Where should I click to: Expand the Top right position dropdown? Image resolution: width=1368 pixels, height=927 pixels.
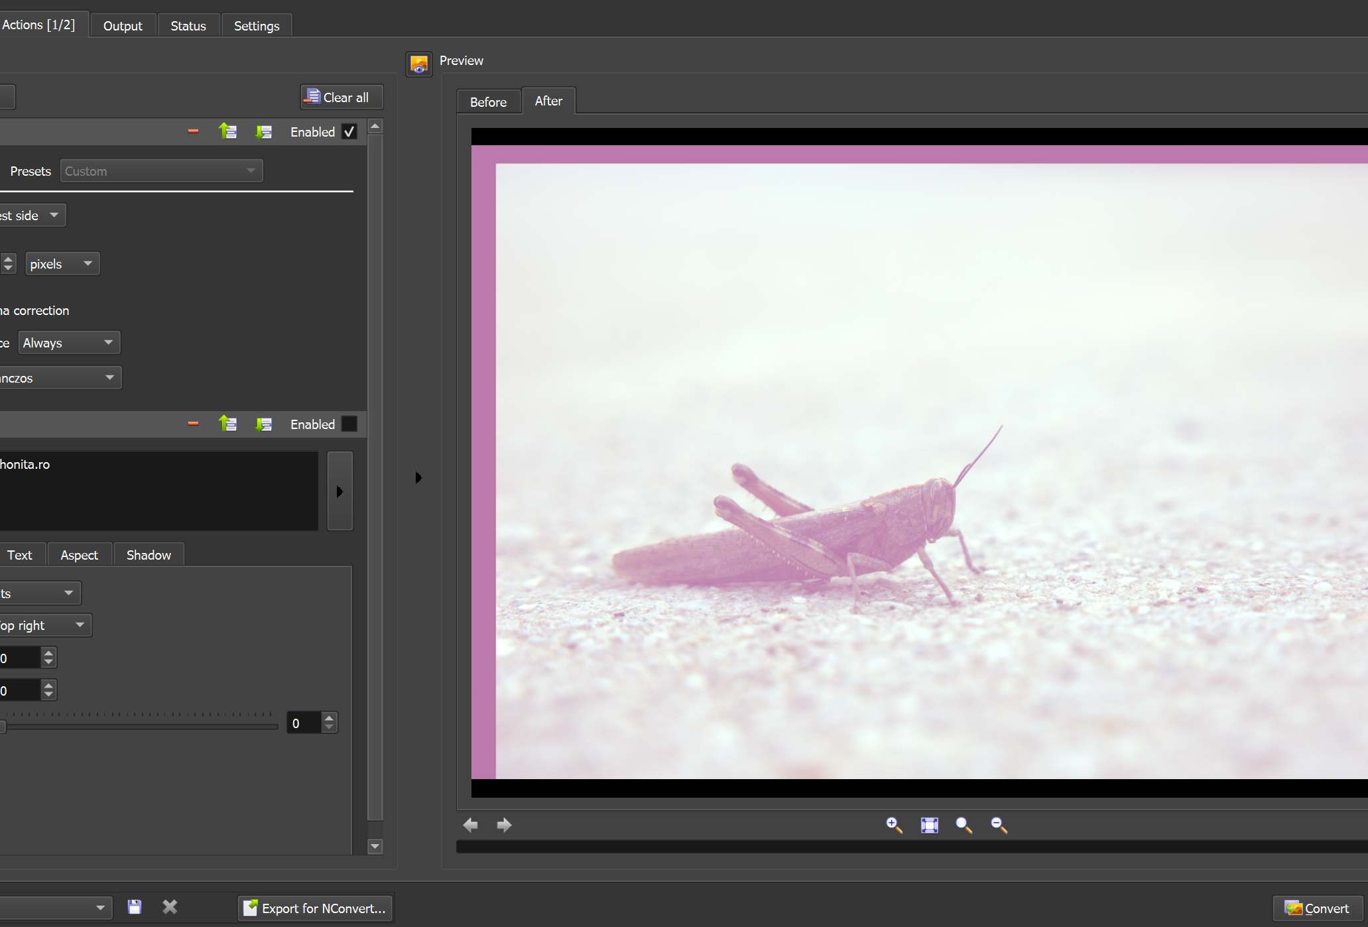tap(44, 625)
